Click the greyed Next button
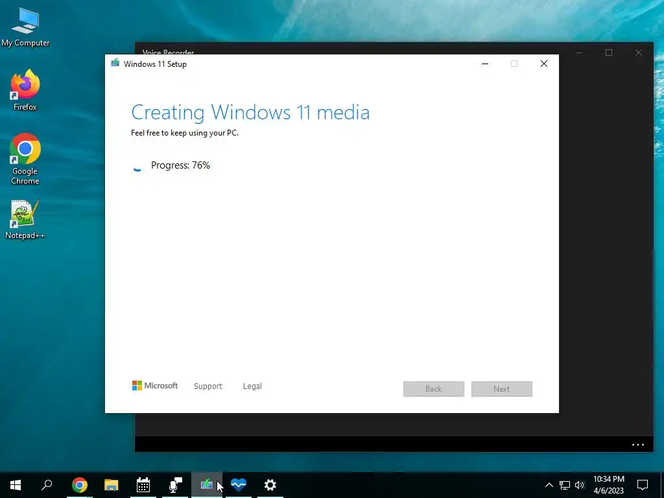The height and width of the screenshot is (498, 664). tap(502, 389)
